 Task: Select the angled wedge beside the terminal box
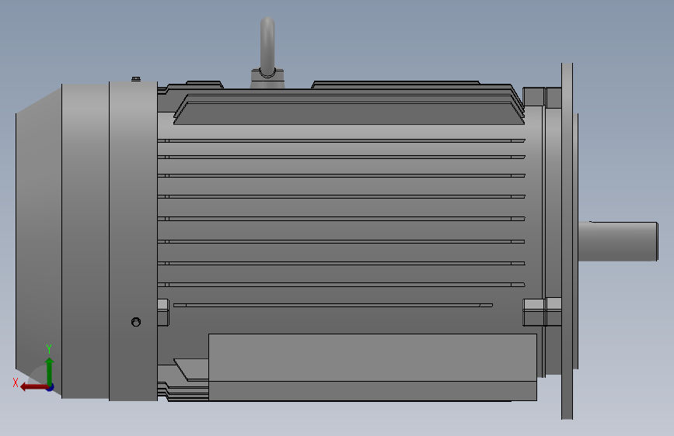tap(191, 370)
